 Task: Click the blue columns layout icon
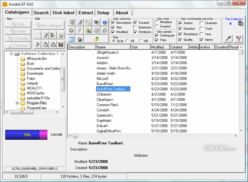click(x=71, y=39)
